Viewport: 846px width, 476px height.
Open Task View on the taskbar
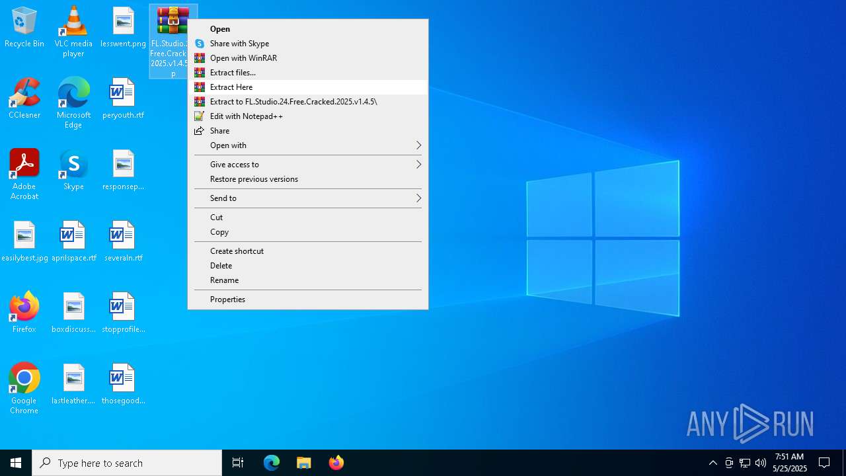tap(238, 463)
